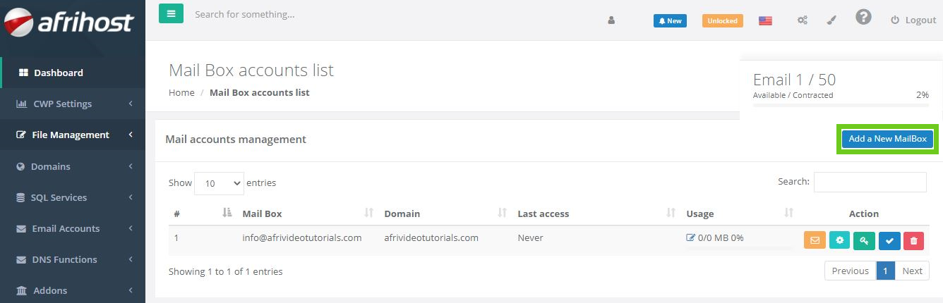Click the Home breadcrumb link
943x303 pixels.
click(x=181, y=92)
